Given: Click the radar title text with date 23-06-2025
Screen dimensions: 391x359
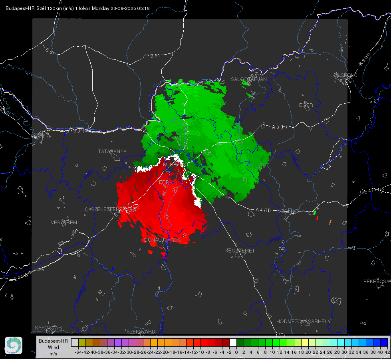Looking at the screenshot, I should point(77,8).
